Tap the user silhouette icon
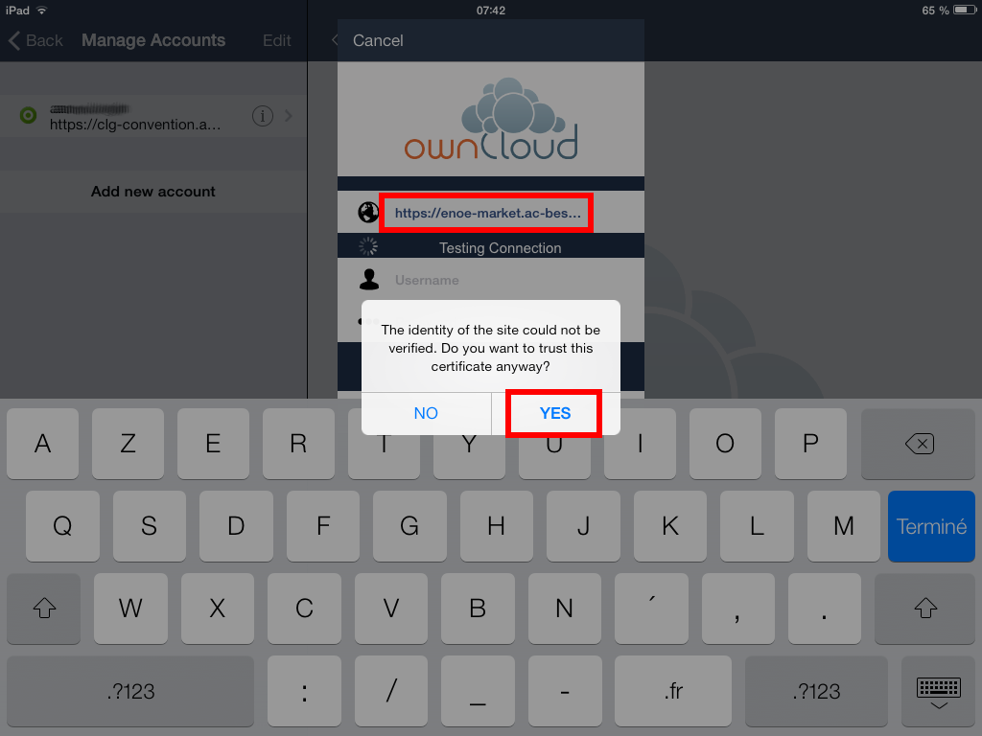Image resolution: width=982 pixels, height=736 pixels. (369, 279)
